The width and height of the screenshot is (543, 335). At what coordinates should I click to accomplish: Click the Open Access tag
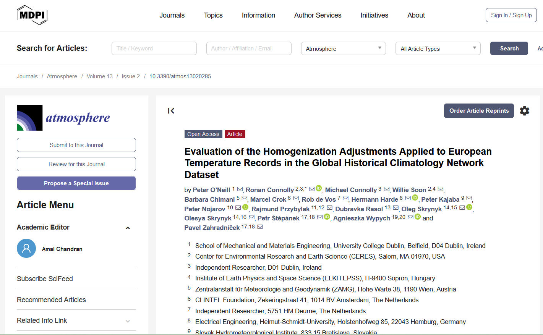(203, 134)
